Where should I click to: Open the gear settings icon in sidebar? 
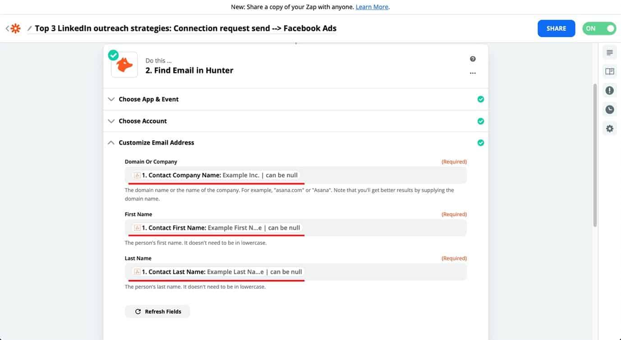tap(610, 129)
